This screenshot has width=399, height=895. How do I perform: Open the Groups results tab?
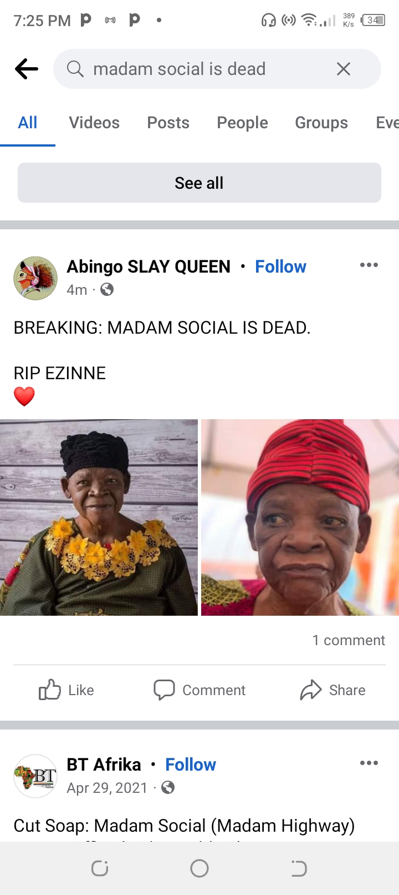click(321, 123)
